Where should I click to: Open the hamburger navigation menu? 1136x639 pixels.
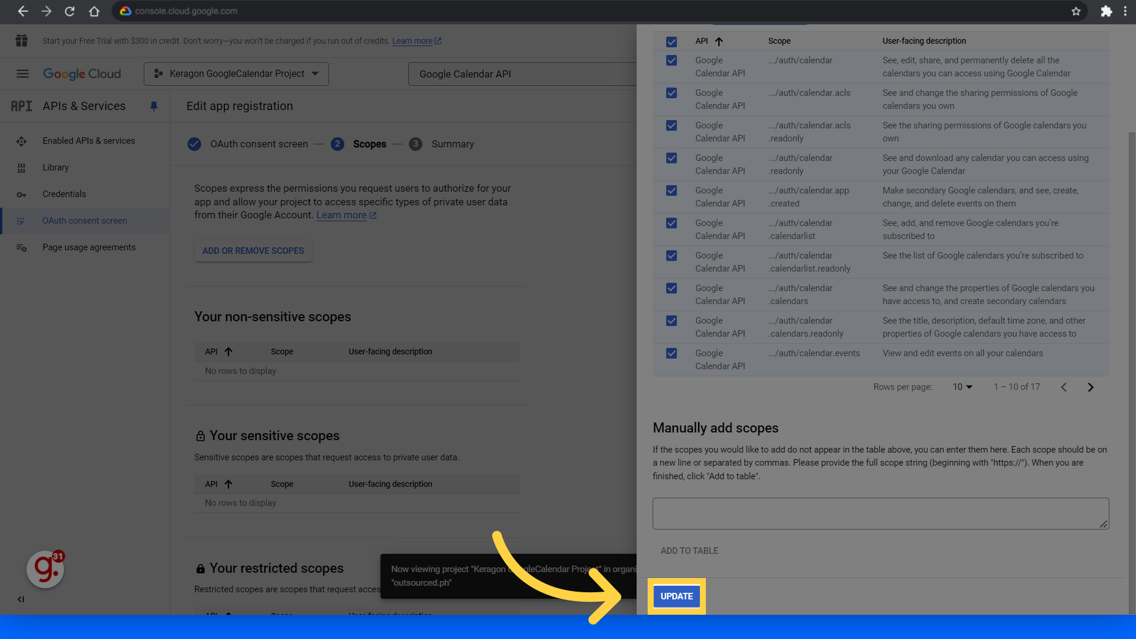pos(22,74)
